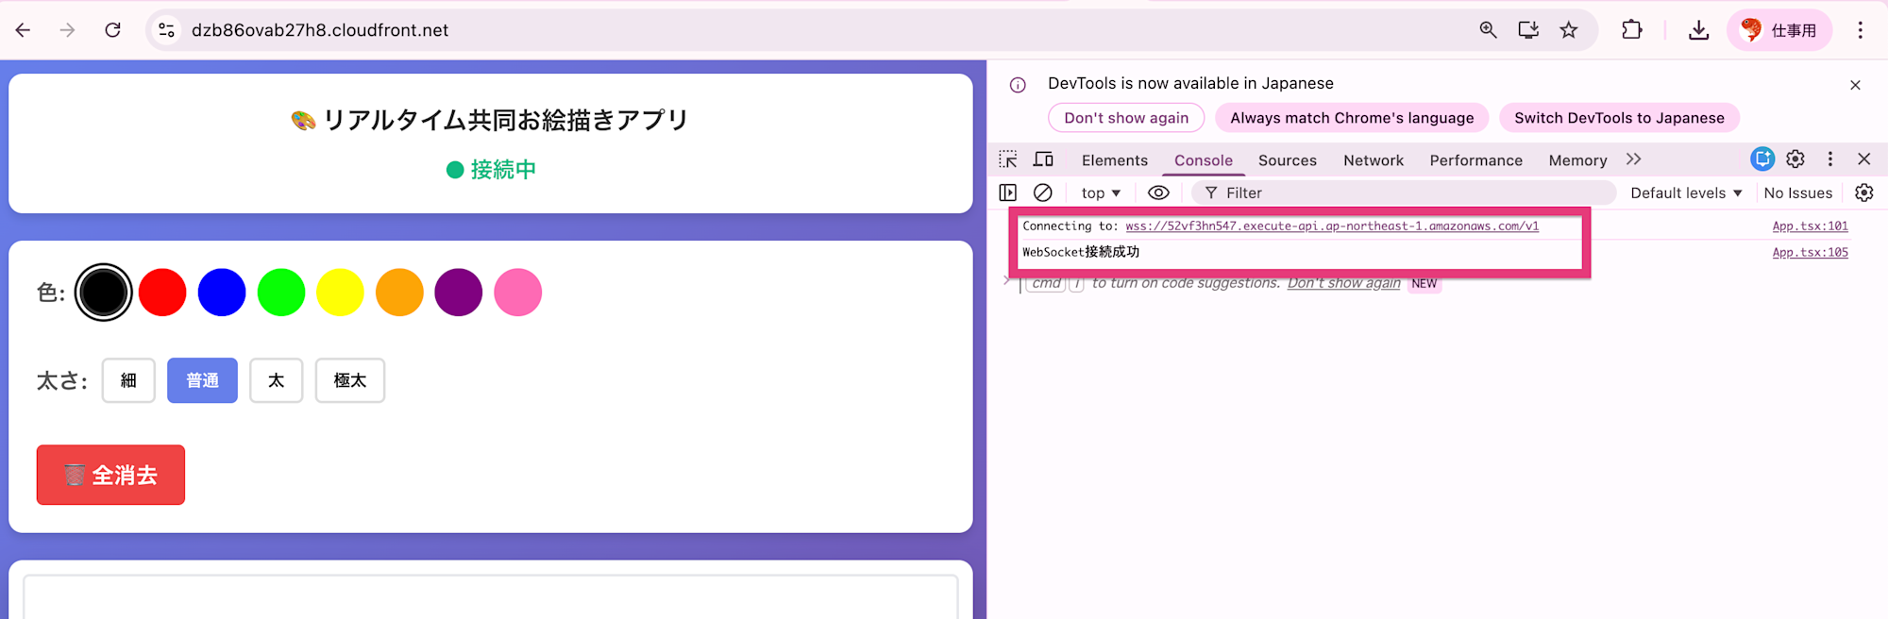
Task: Click the zoom magnifier in address bar
Action: pyautogui.click(x=1488, y=30)
